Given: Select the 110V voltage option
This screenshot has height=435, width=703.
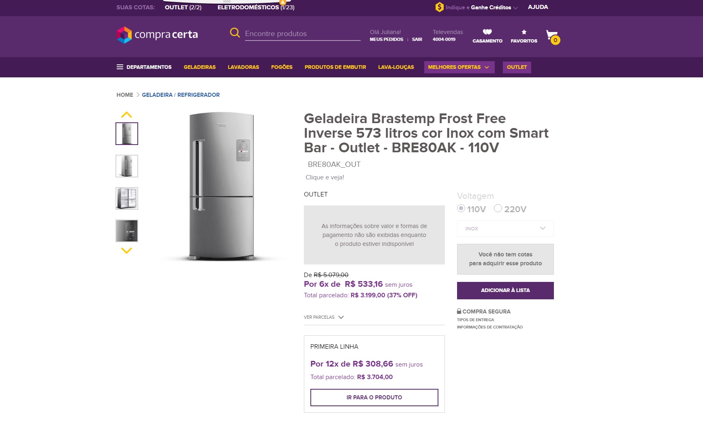Looking at the screenshot, I should click(x=461, y=209).
